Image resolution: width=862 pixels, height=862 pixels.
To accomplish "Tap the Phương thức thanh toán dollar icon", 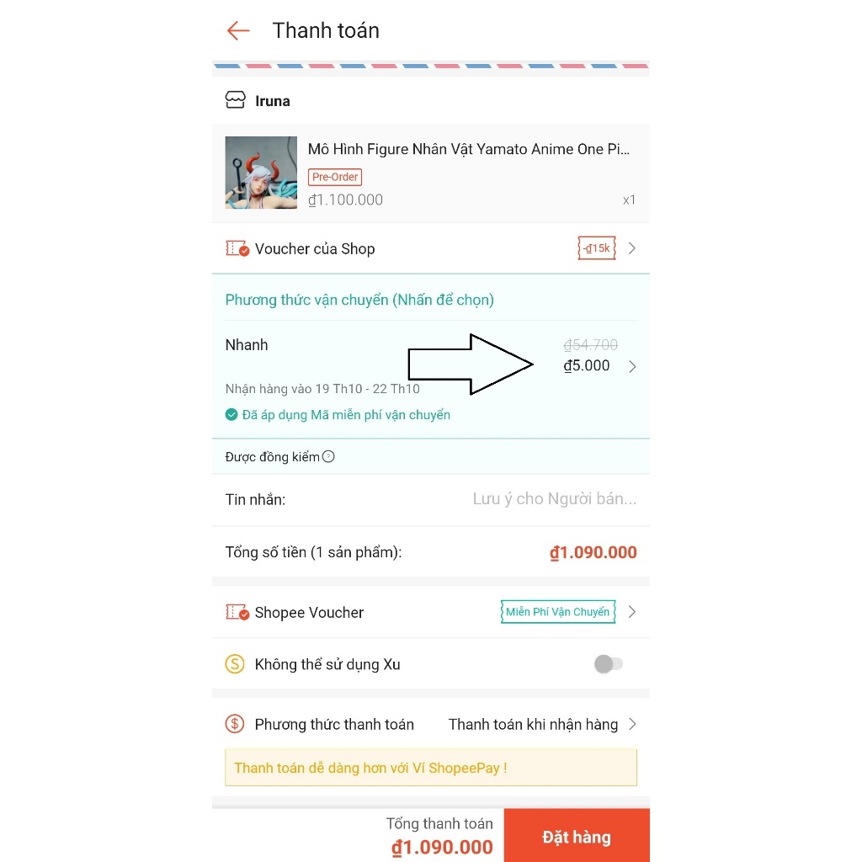I will [x=235, y=724].
